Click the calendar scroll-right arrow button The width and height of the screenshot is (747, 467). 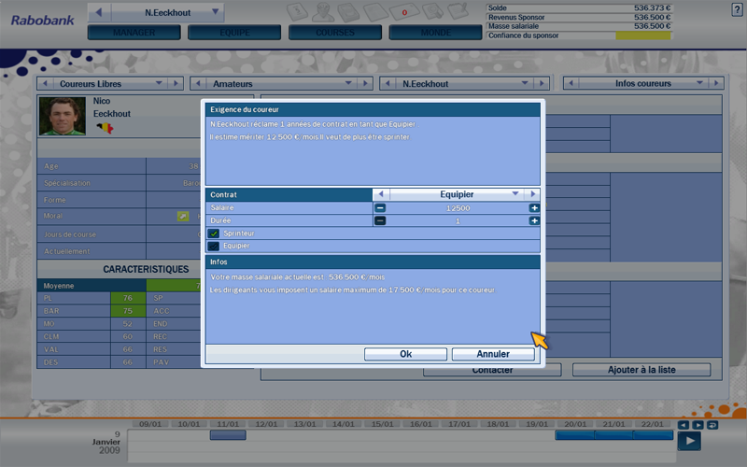(698, 425)
